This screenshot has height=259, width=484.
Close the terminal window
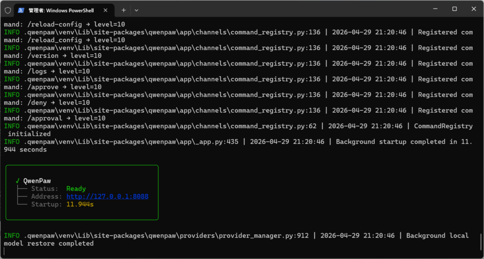(474, 9)
